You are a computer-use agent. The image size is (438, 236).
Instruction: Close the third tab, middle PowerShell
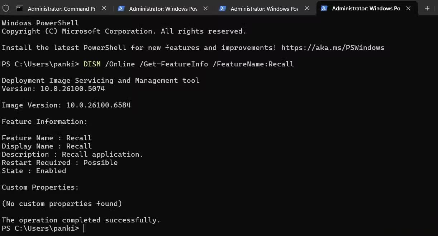(x=307, y=8)
